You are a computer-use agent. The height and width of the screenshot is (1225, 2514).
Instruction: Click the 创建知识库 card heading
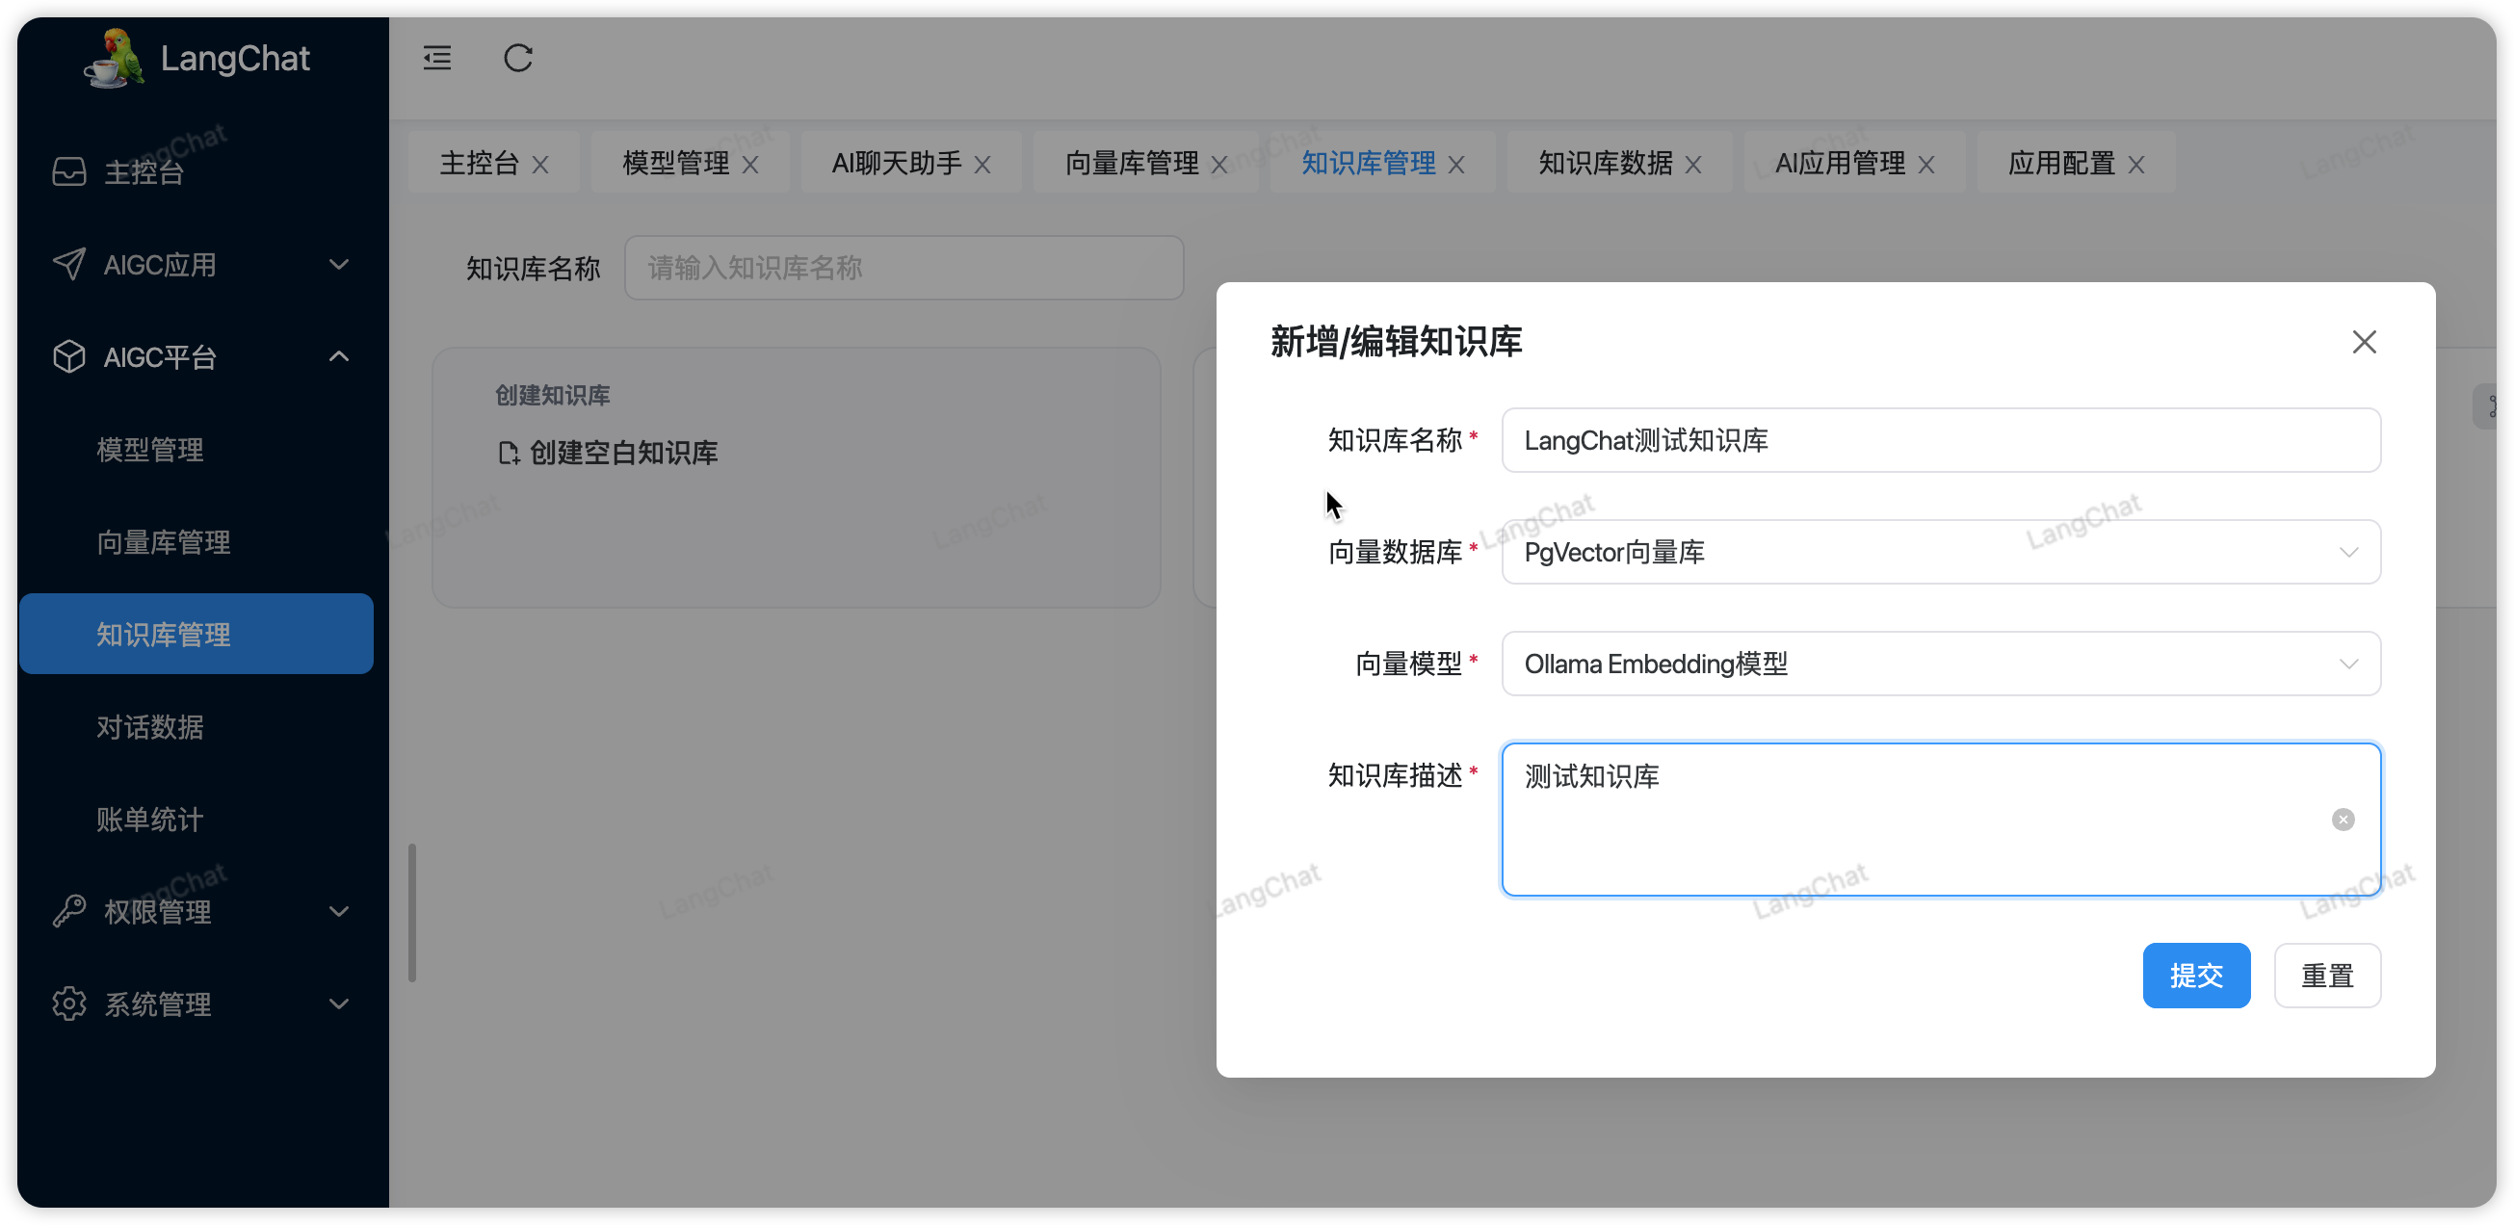click(552, 395)
